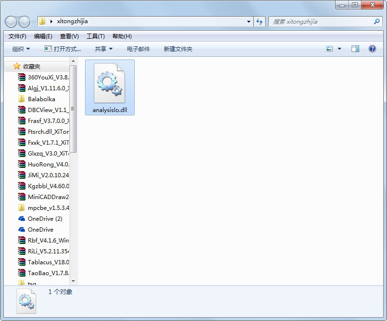Expand the breadcrumb arrow before xitongzhijia

point(52,21)
